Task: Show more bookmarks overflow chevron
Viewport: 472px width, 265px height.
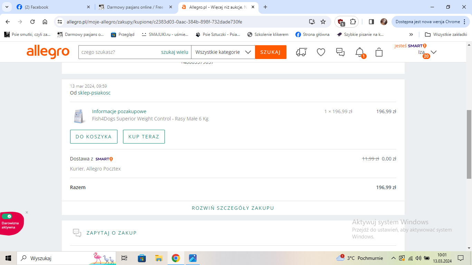Action: point(411,35)
